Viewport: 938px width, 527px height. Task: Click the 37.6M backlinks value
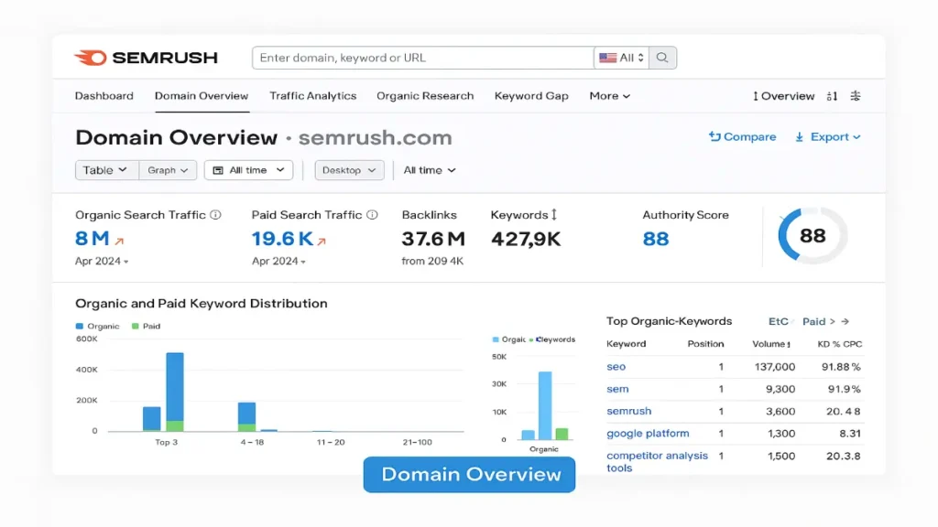433,239
